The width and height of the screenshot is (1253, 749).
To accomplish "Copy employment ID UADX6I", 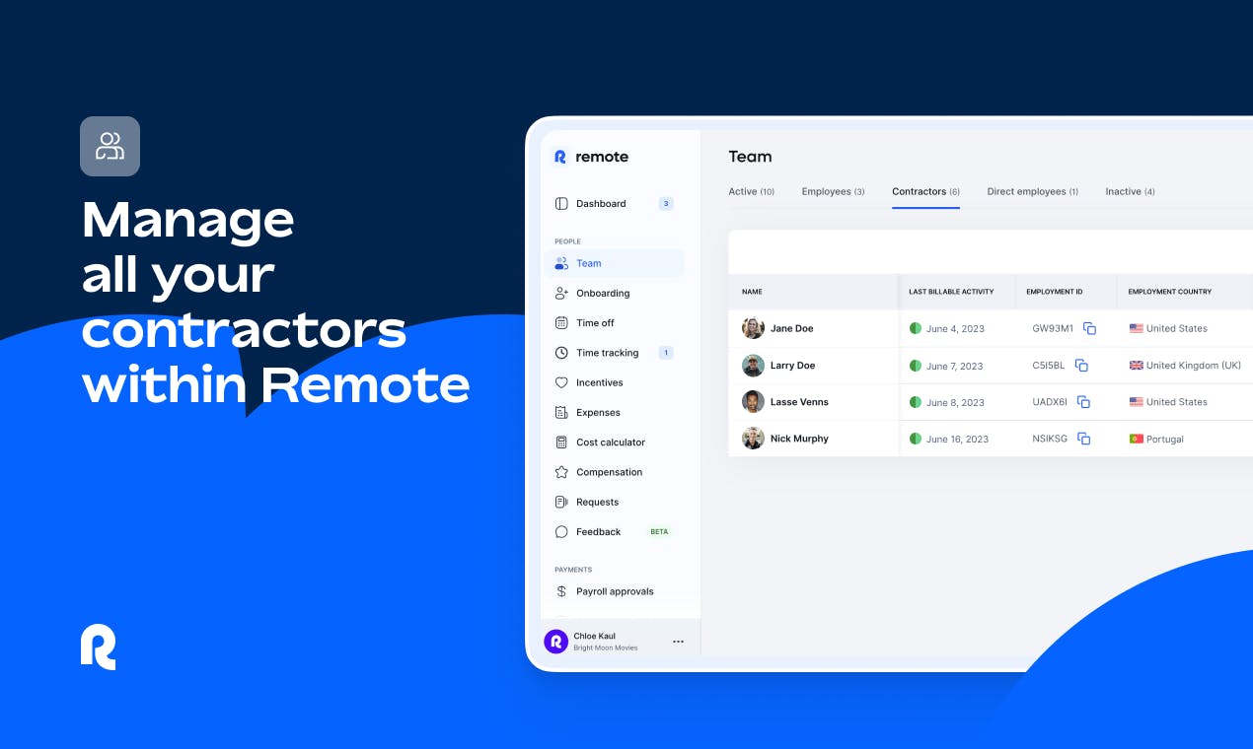I will pyautogui.click(x=1083, y=402).
